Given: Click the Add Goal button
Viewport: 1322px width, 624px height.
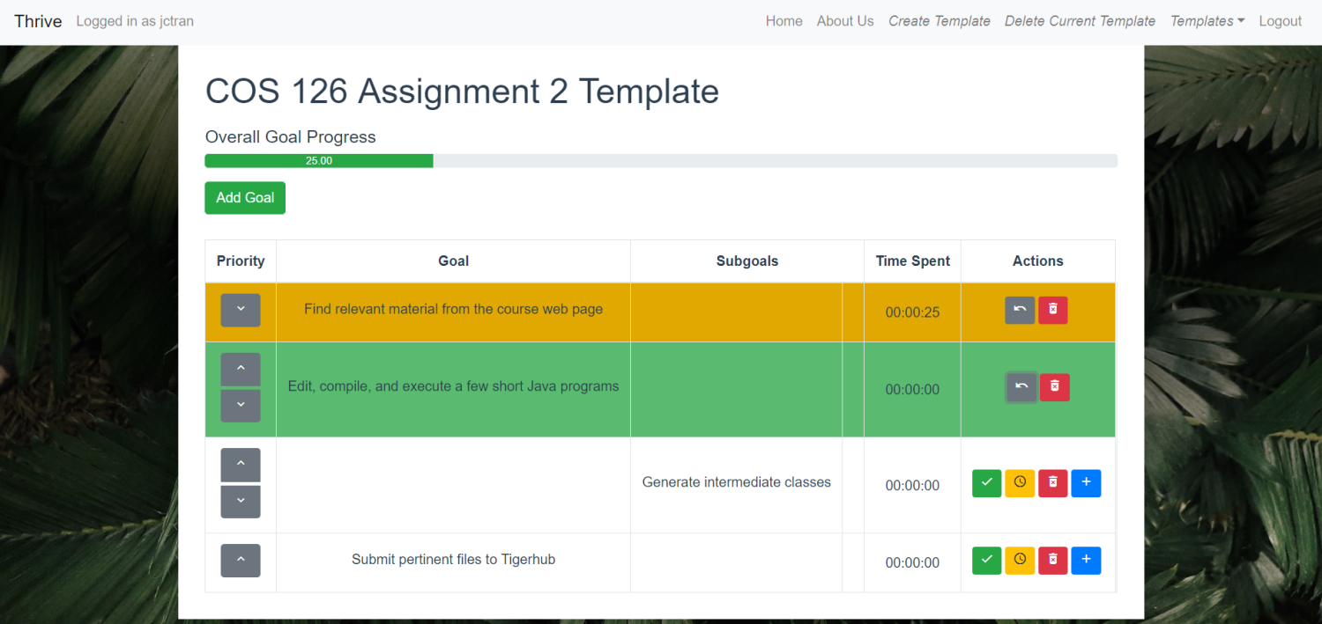Looking at the screenshot, I should coord(245,198).
